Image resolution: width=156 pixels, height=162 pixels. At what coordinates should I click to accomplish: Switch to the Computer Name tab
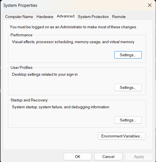point(19,17)
